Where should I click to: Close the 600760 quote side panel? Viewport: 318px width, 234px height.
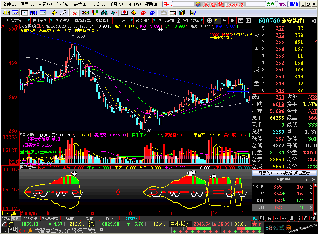tap(313, 21)
